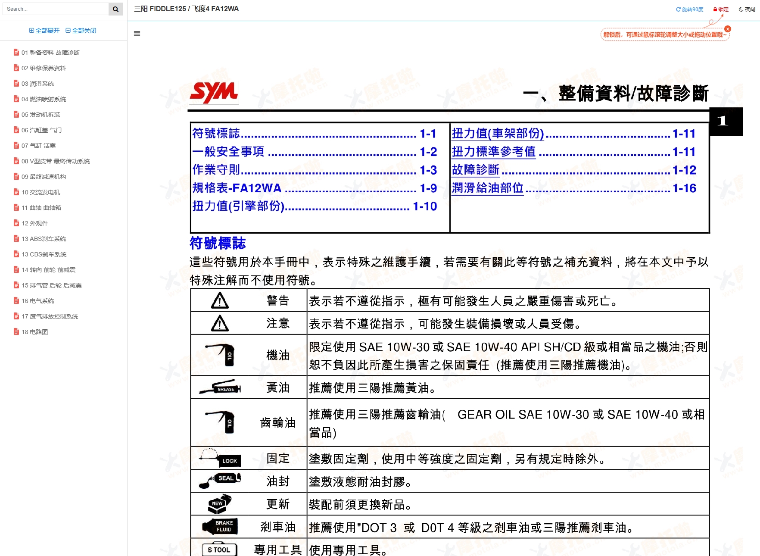Open chapter 04 燃油喷射系统
760x556 pixels.
click(x=40, y=99)
